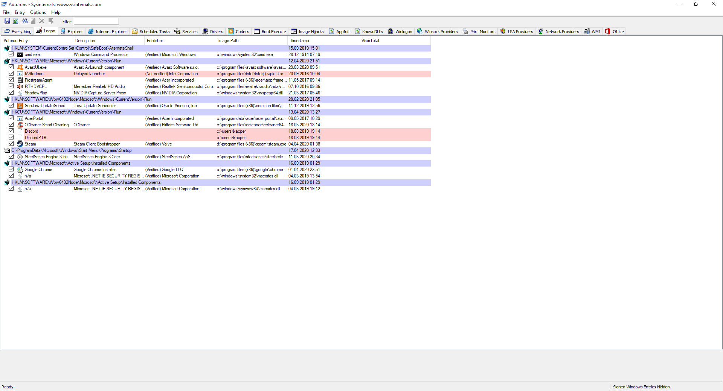723x391 pixels.
Task: Switch to the Office tab
Action: (x=615, y=32)
